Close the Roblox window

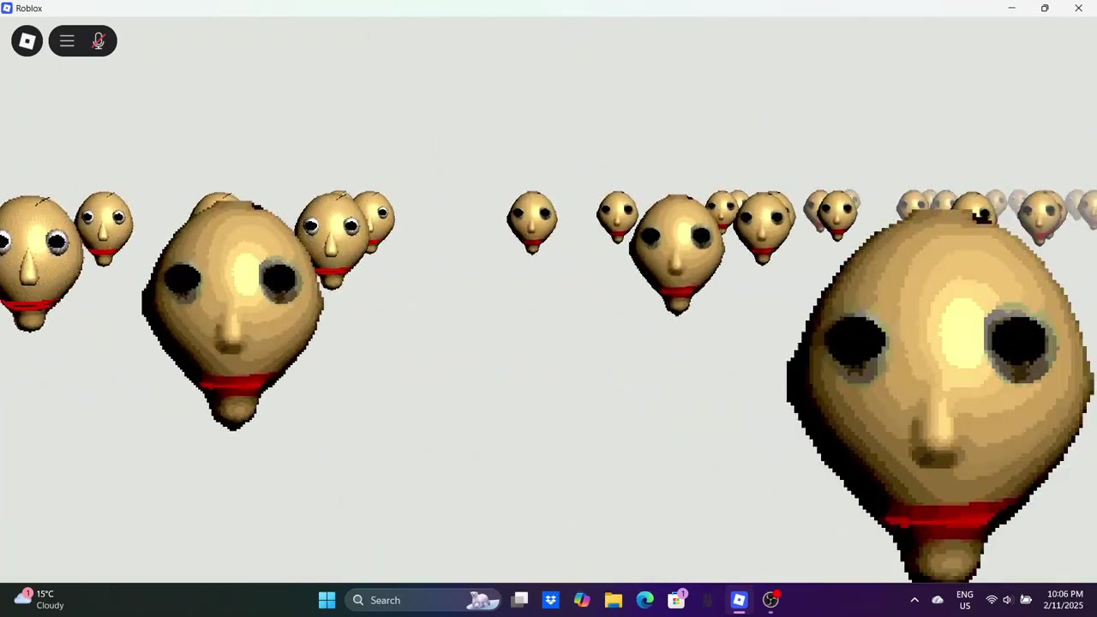coord(1078,8)
